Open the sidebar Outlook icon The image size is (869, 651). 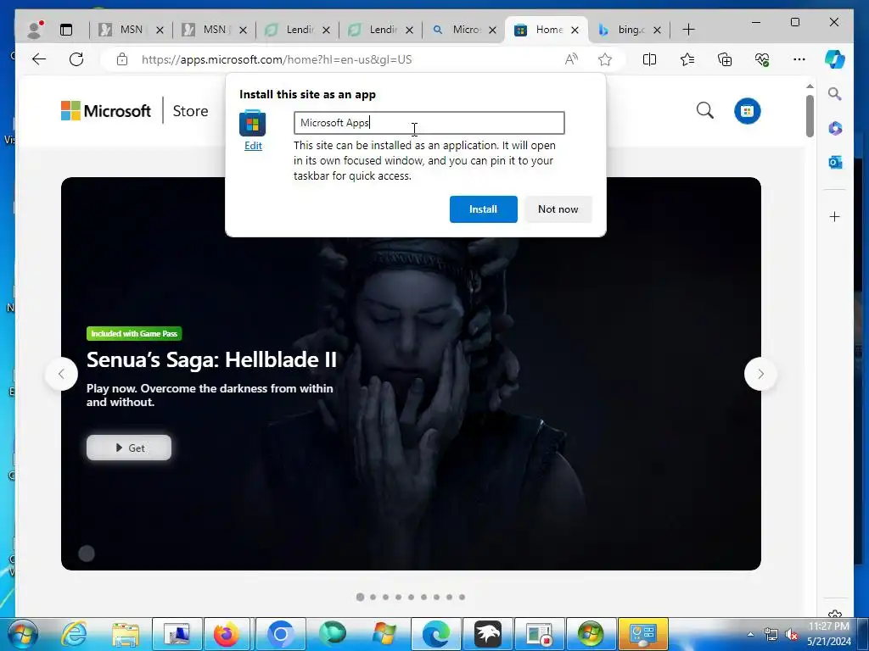[835, 162]
